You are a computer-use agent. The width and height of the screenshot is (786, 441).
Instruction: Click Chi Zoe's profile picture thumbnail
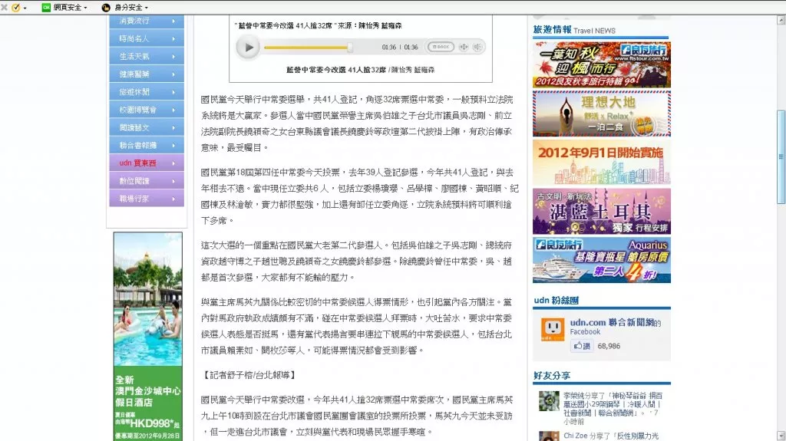tap(549, 436)
